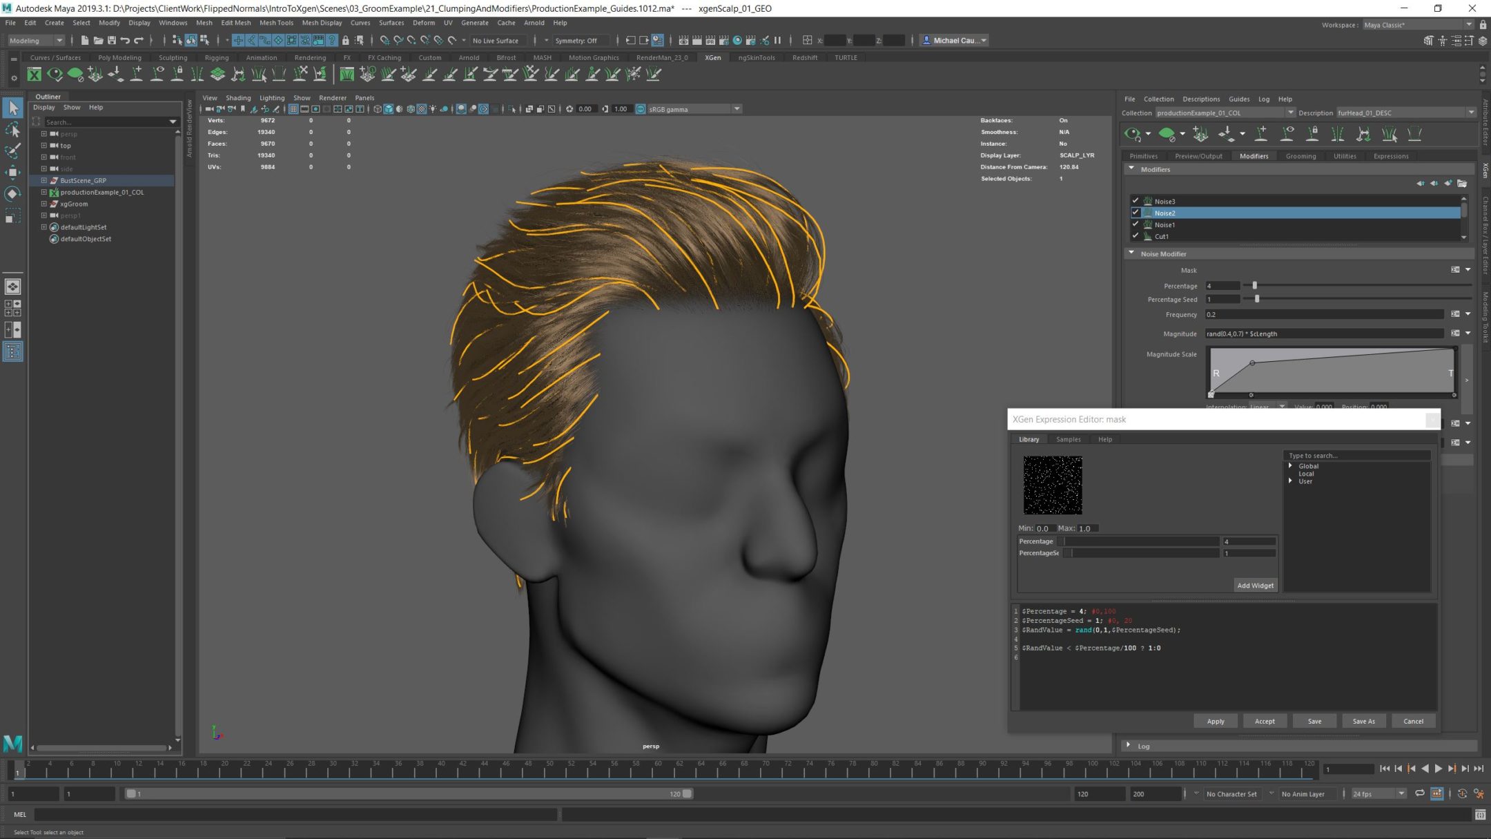Click the Save As button
Screen dimensions: 1491x839
tap(1364, 720)
